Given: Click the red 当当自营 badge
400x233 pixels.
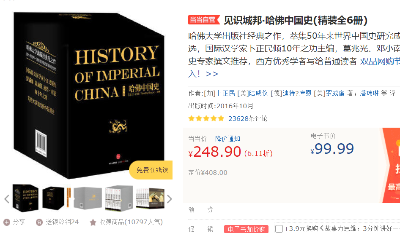Looking at the screenshot, I should (x=204, y=20).
